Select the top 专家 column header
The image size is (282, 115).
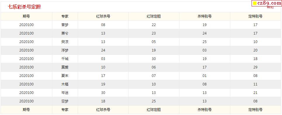pyautogui.click(x=65, y=16)
